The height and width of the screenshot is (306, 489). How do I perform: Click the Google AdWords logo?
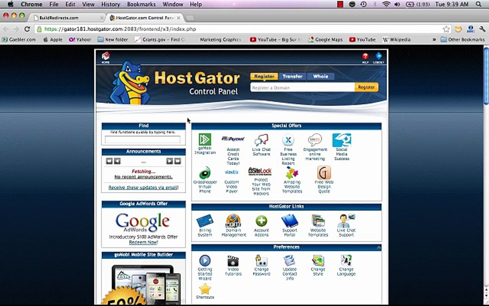[143, 222]
